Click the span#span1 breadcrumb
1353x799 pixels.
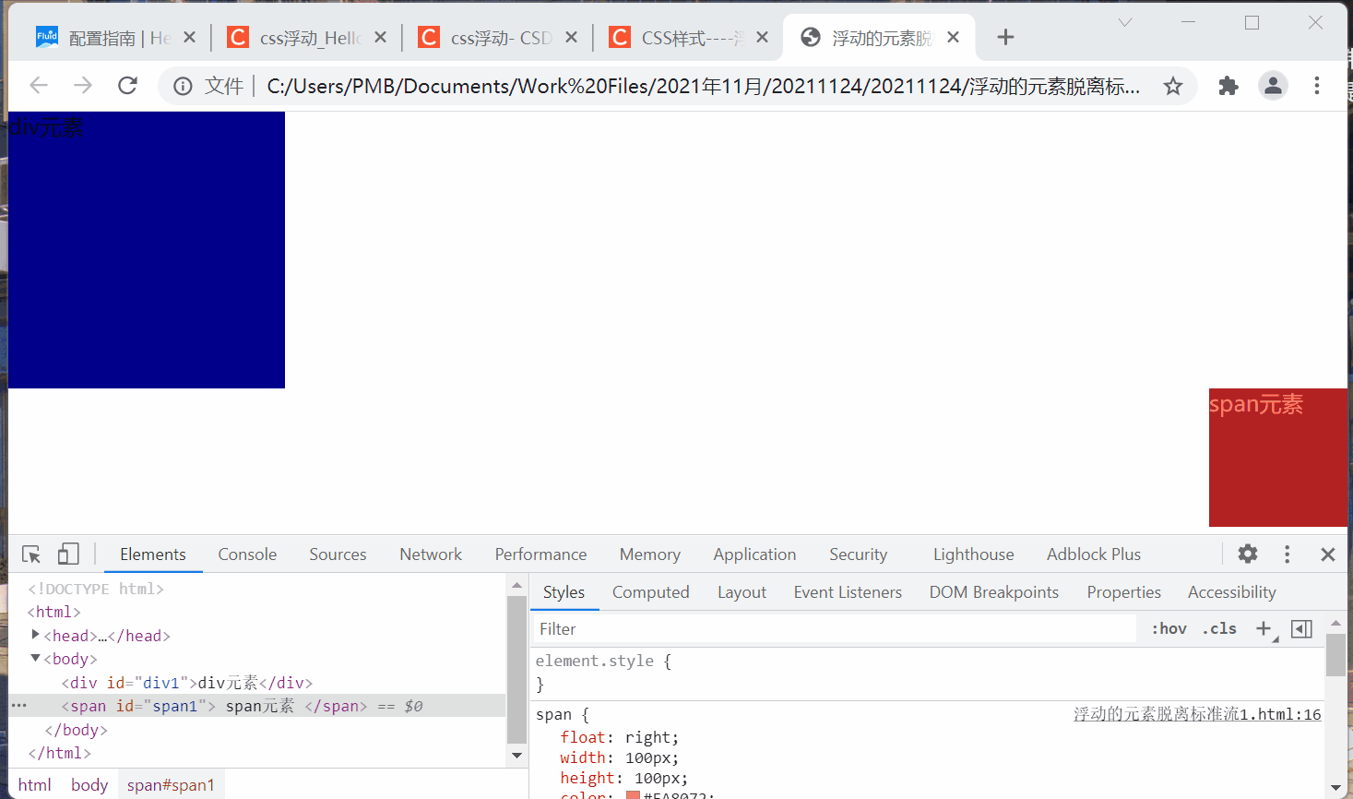point(171,785)
